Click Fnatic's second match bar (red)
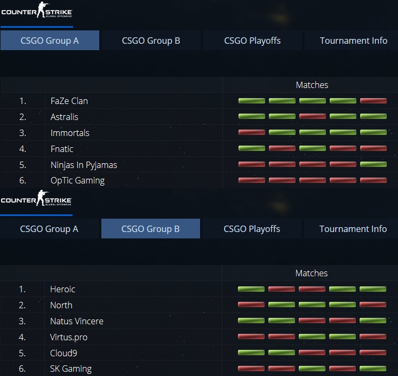Viewport: 398px width, 376px height. [x=282, y=148]
